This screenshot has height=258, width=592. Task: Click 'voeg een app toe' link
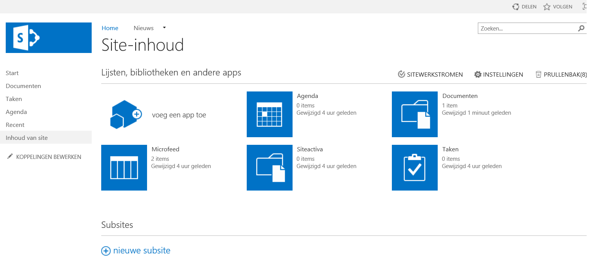point(179,115)
